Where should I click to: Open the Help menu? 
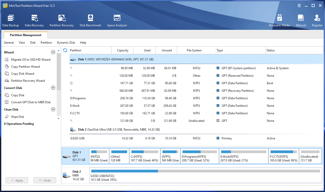point(83,43)
